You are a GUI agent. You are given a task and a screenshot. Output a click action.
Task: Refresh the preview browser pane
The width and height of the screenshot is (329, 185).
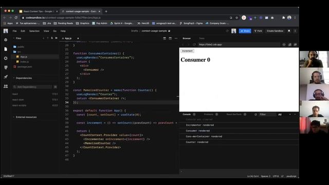194,45
